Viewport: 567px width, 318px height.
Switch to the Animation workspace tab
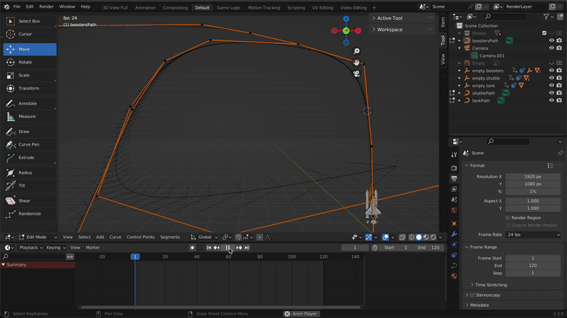point(145,7)
